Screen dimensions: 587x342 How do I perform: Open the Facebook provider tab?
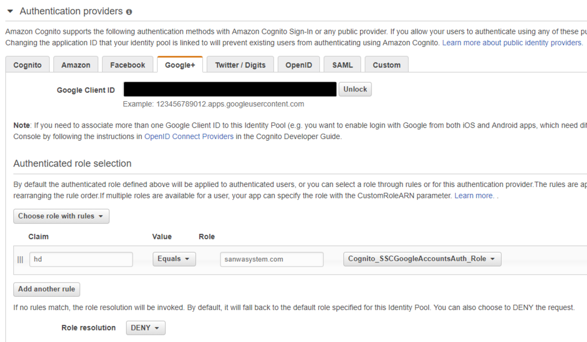pos(127,65)
